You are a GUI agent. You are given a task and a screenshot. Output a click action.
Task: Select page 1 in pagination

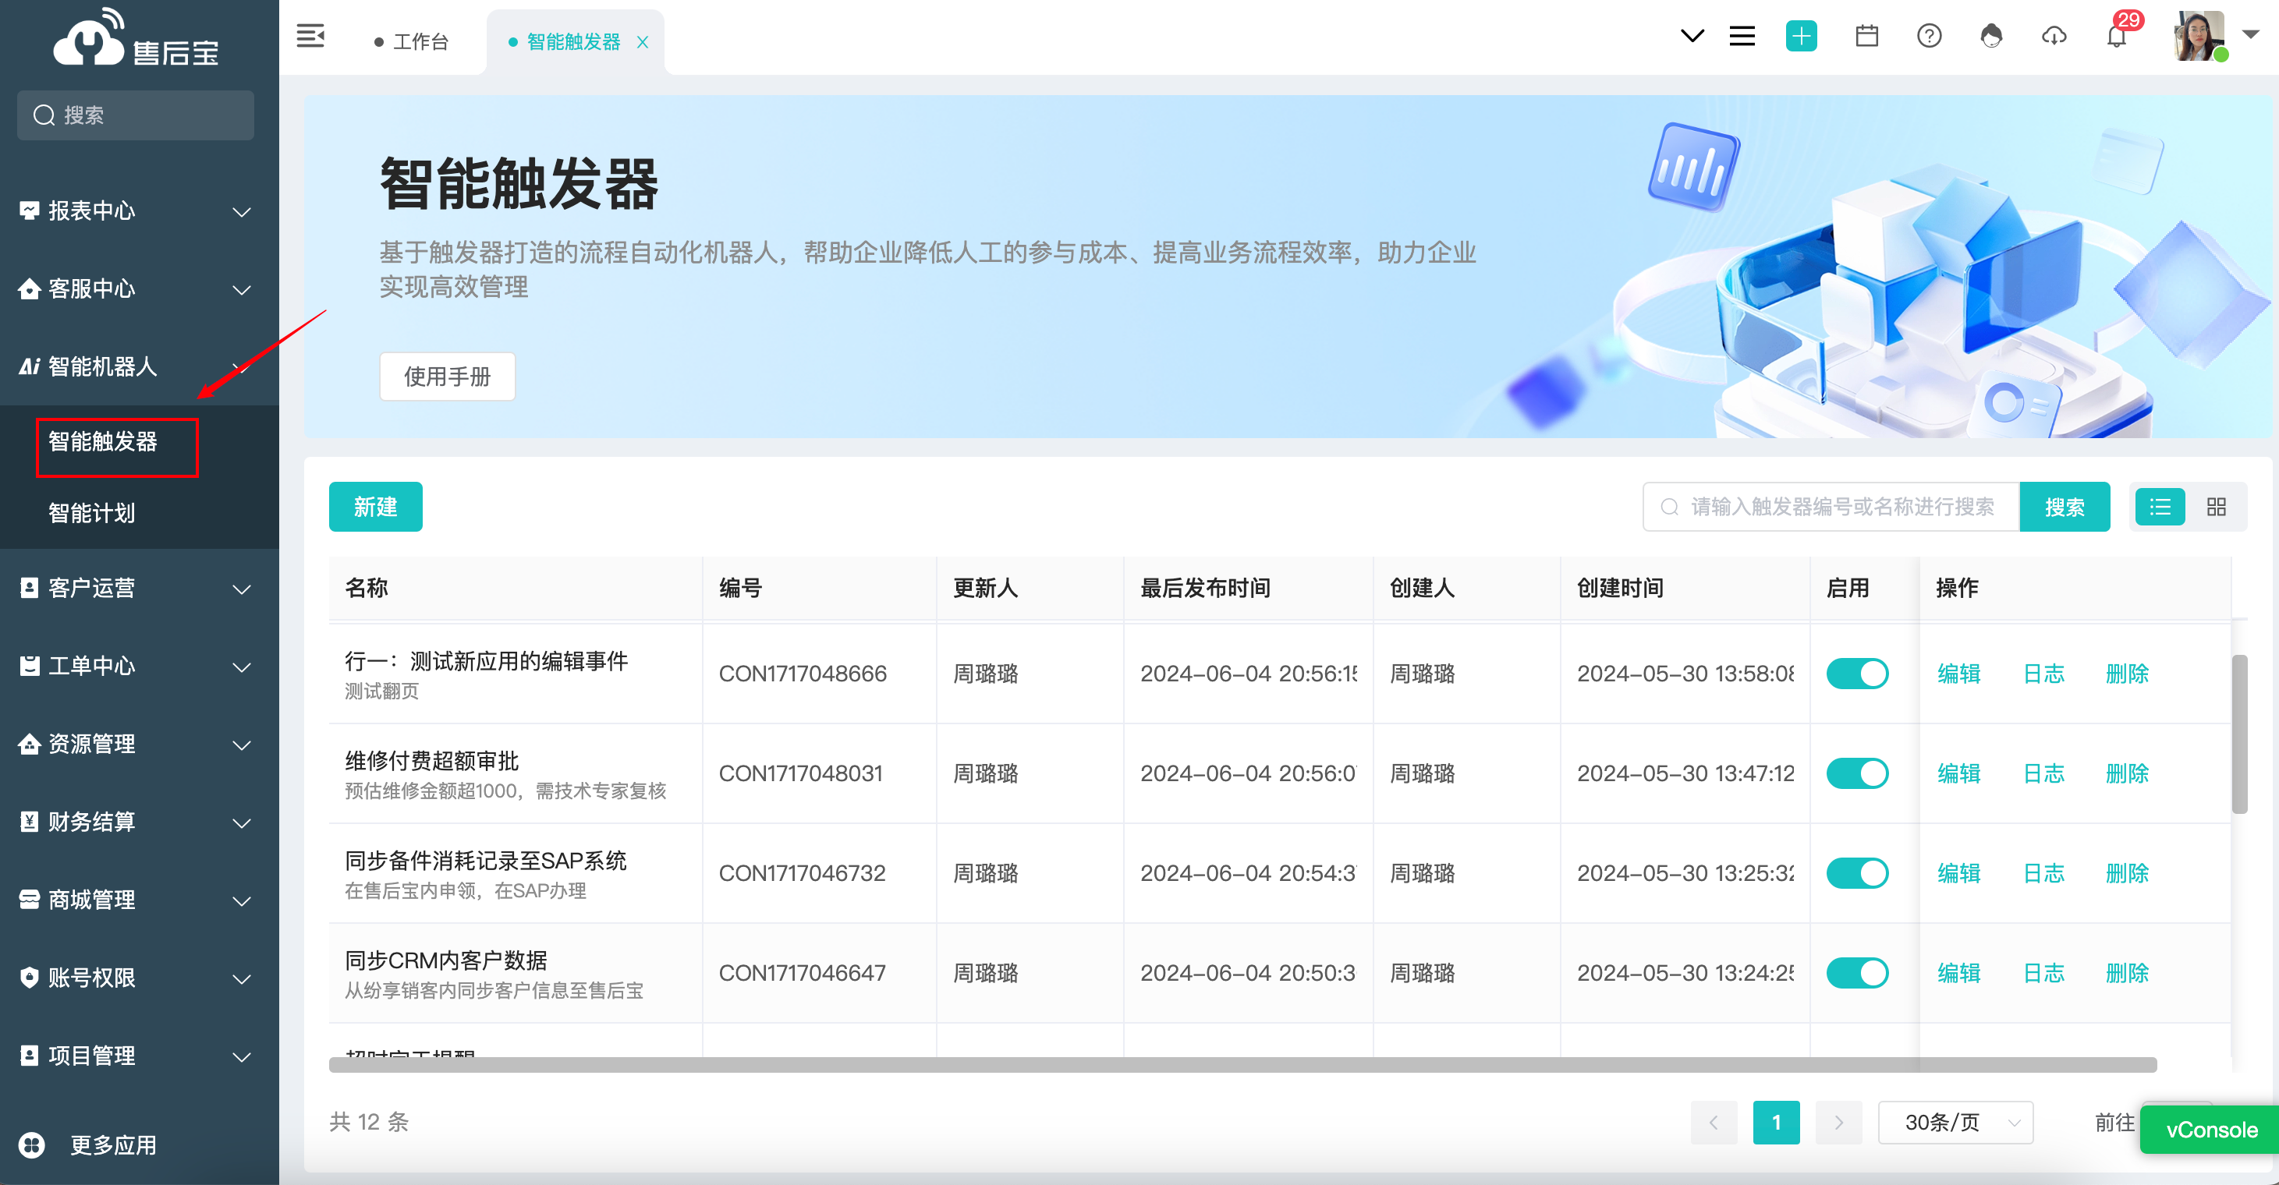point(1777,1122)
